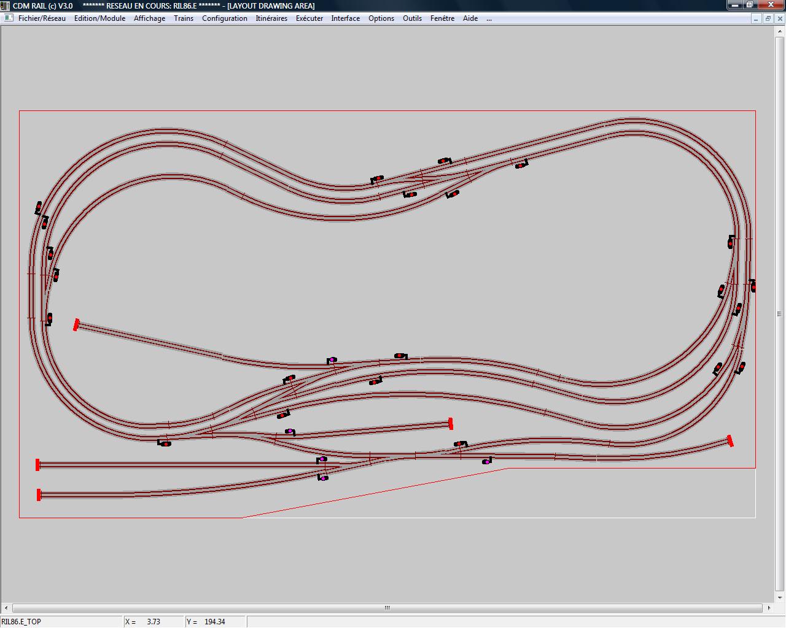Open the Trains menu
Screen dimensions: 786x628
[184, 18]
